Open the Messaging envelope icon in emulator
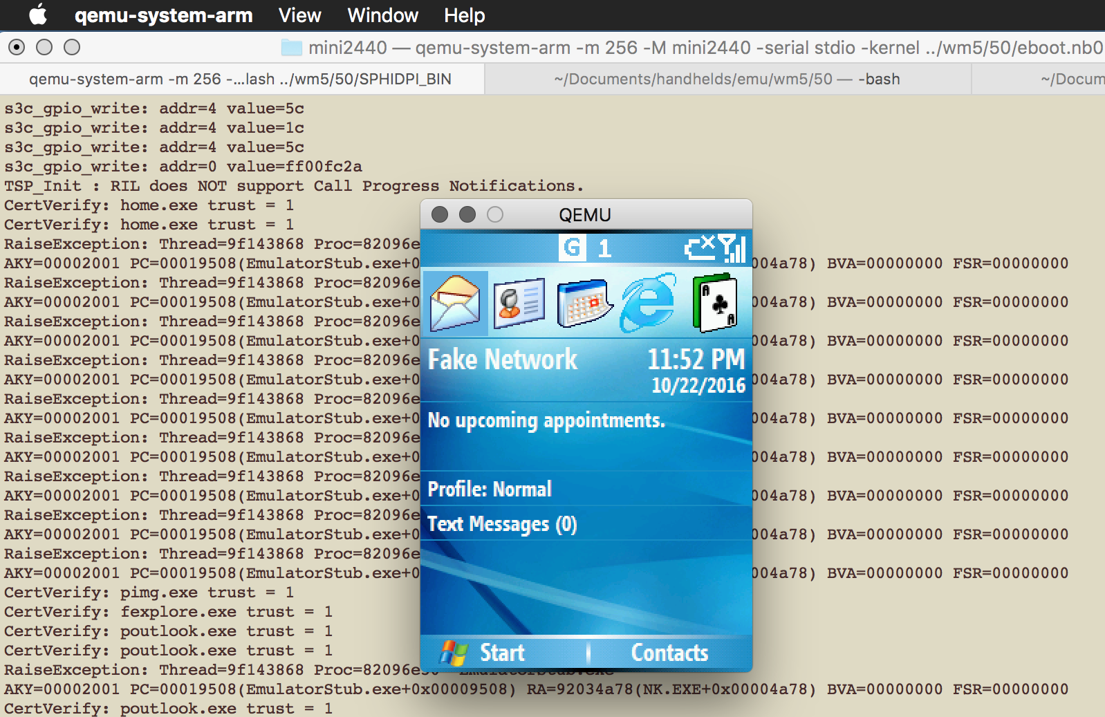Screen dimensions: 1105x717 point(455,302)
